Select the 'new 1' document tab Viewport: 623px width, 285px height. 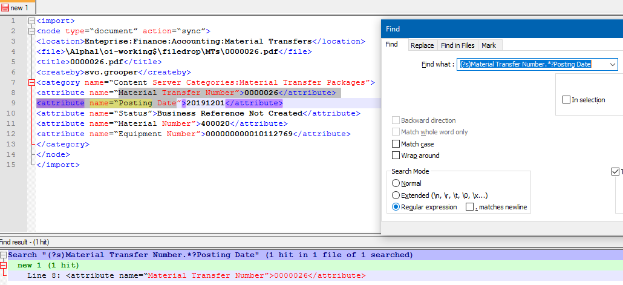(18, 7)
